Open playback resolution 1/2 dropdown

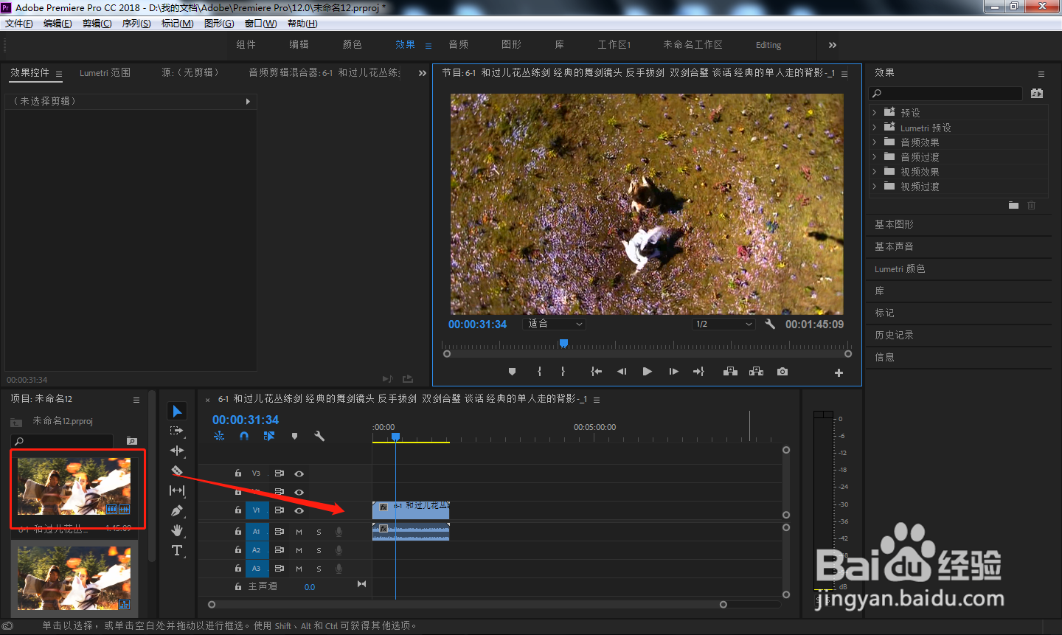tap(724, 324)
